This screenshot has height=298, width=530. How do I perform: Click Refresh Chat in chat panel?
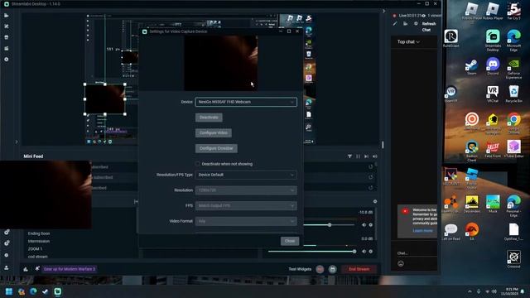pos(428,26)
